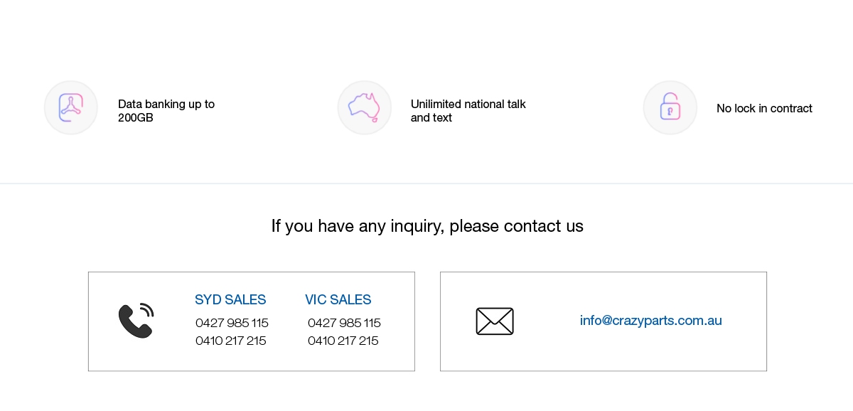Click the horizontal divider line
853x411 pixels.
coord(426,183)
